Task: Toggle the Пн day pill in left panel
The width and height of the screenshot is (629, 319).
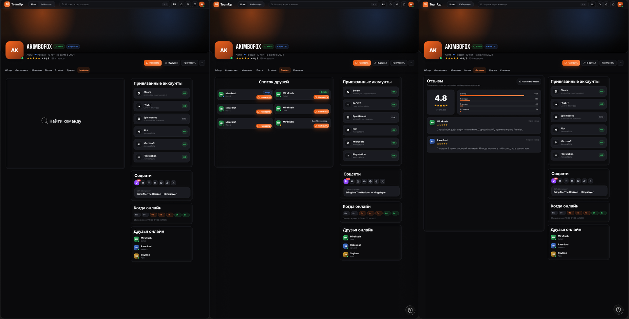Action: coord(137,215)
